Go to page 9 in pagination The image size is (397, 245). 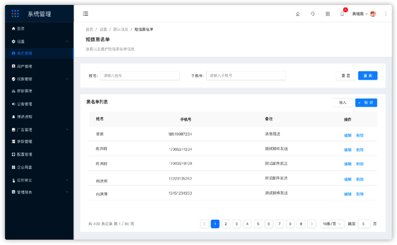point(301,224)
